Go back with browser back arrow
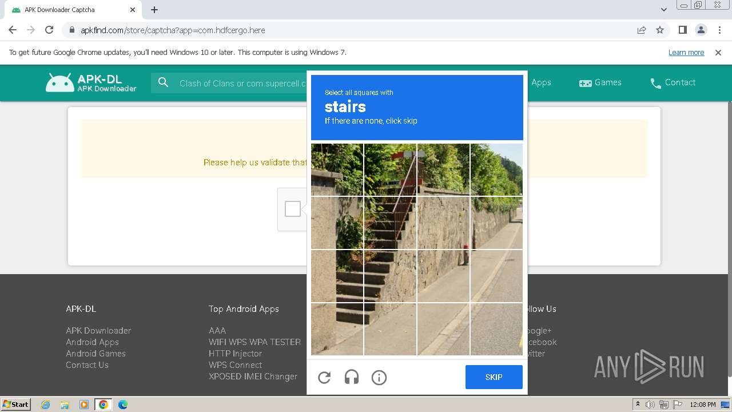 (13, 30)
